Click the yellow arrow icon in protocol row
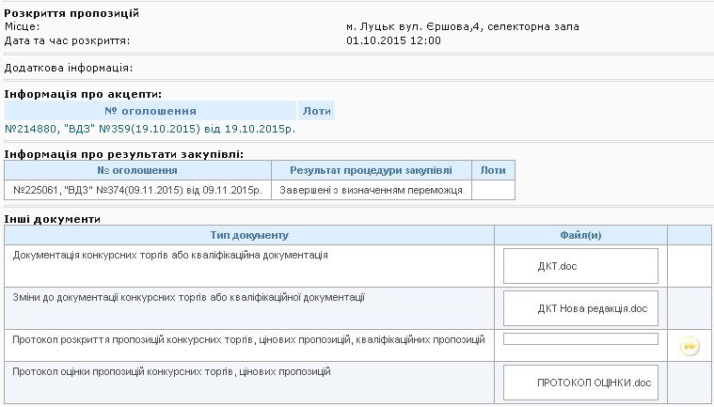The height and width of the screenshot is (407, 714). (690, 347)
